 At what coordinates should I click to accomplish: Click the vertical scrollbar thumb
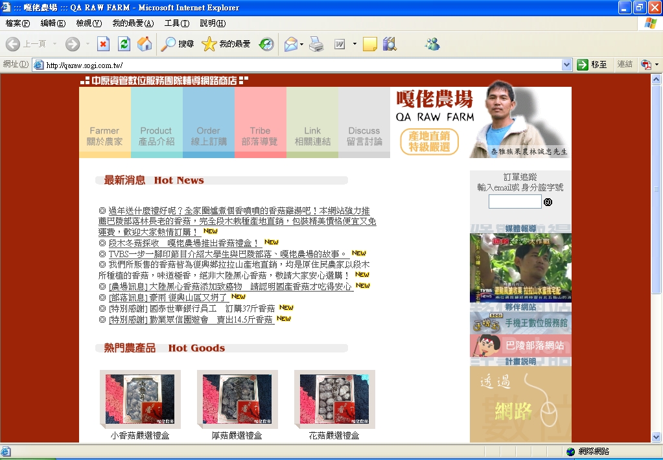[x=656, y=189]
